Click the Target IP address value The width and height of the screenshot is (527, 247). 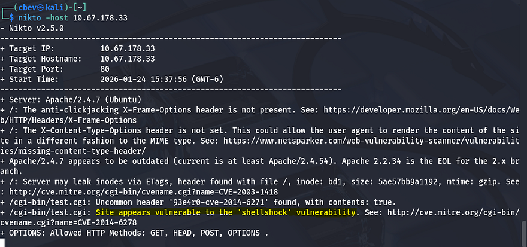point(129,49)
